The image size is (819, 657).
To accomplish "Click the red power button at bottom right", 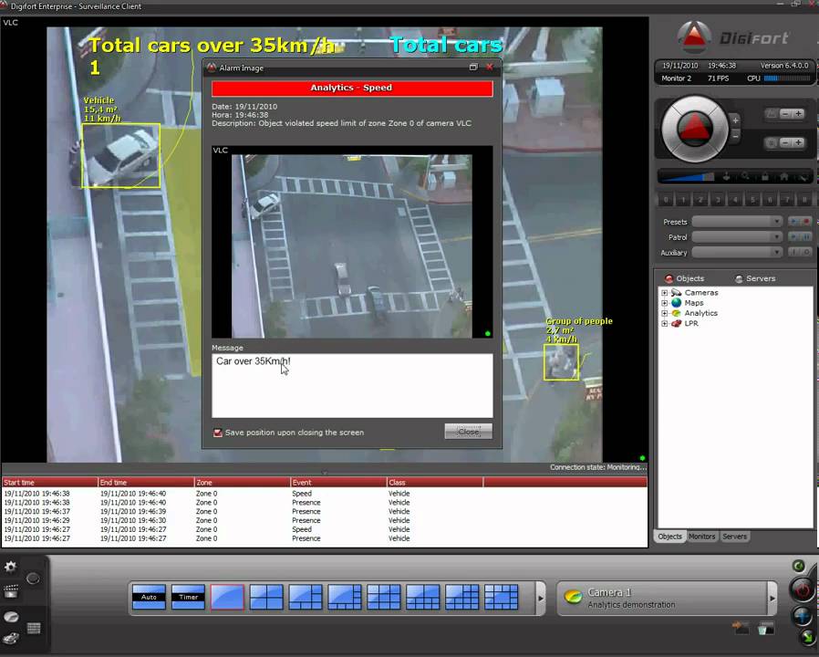I will pos(803,589).
